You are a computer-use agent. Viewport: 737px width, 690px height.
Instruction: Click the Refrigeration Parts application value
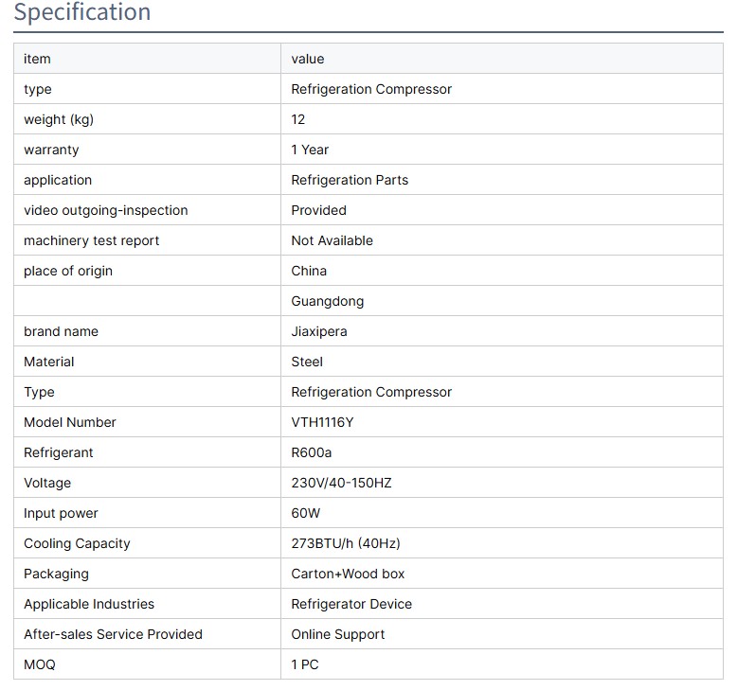[x=350, y=180]
